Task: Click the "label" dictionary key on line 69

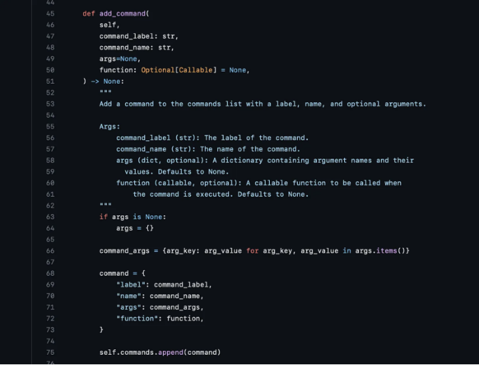Action: click(x=130, y=285)
